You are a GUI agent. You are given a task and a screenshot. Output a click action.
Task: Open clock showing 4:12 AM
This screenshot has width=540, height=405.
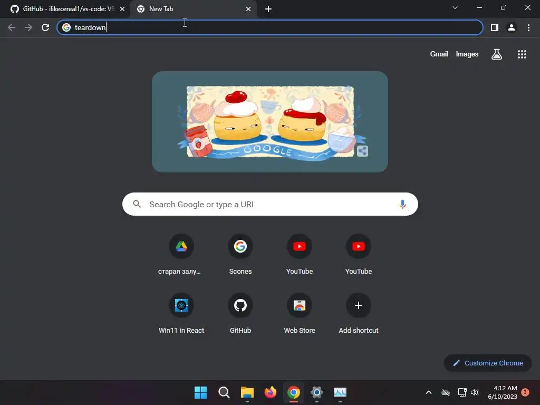pos(503,392)
